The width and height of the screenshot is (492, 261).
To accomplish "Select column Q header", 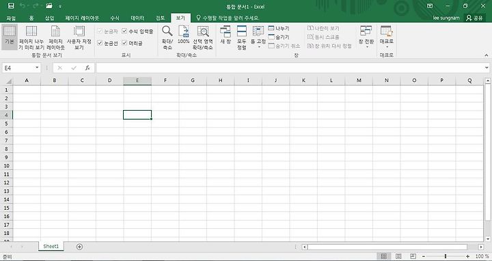I will pos(469,81).
